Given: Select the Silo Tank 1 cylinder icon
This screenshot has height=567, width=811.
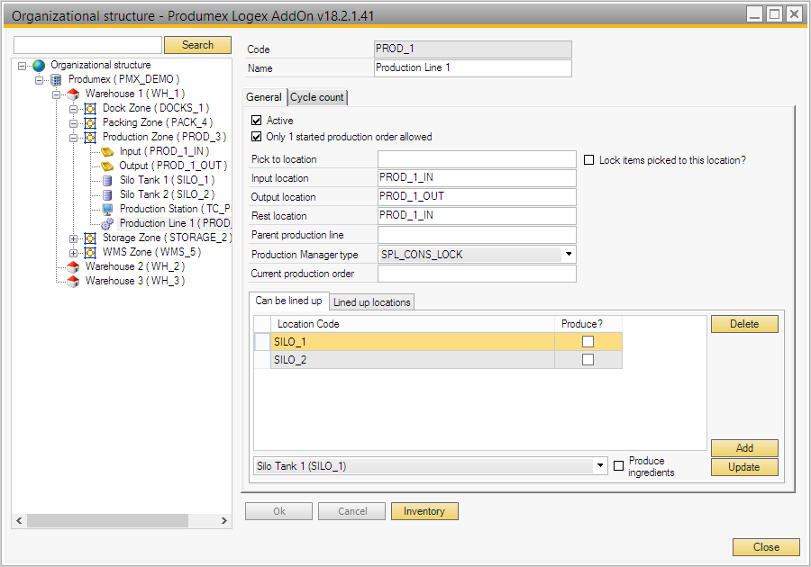Looking at the screenshot, I should pos(107,181).
